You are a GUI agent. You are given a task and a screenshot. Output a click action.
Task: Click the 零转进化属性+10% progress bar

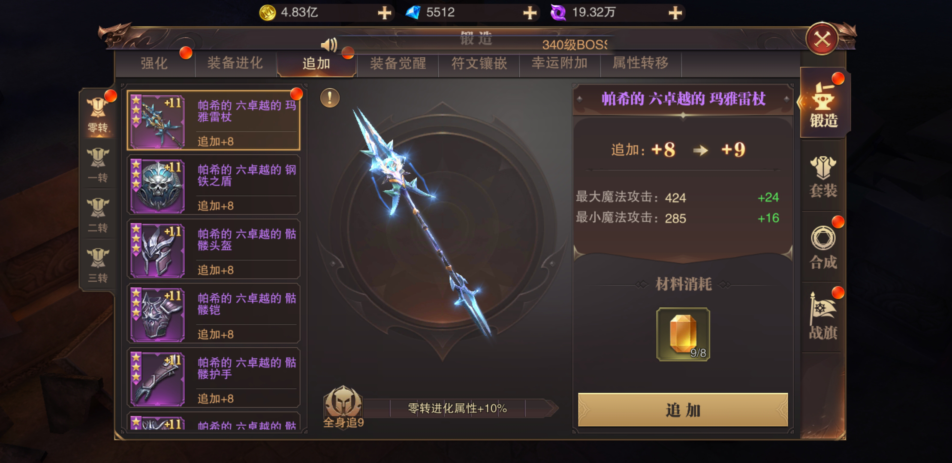(x=457, y=408)
